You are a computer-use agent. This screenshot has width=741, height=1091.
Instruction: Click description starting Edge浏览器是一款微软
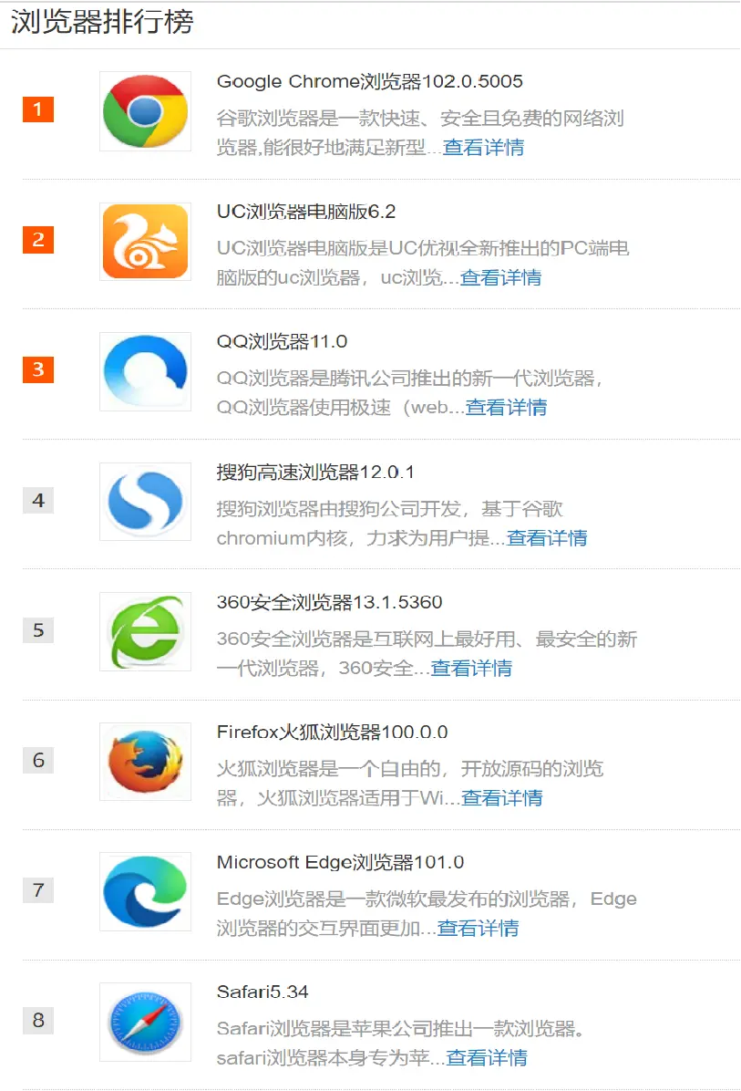coord(427,913)
